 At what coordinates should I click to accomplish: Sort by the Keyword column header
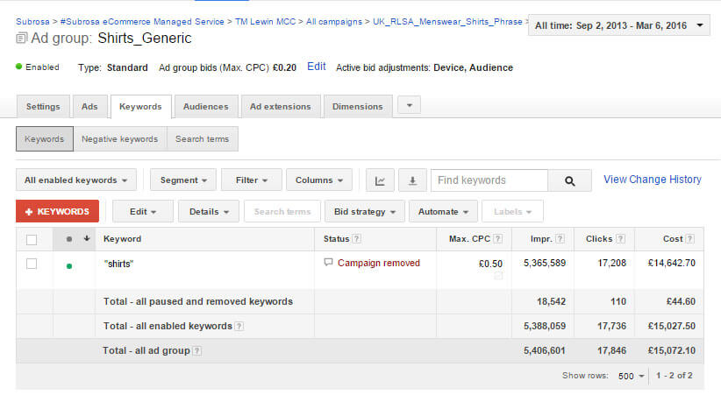122,239
